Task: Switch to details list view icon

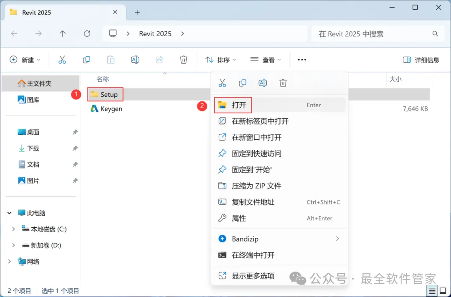Action: (x=432, y=291)
